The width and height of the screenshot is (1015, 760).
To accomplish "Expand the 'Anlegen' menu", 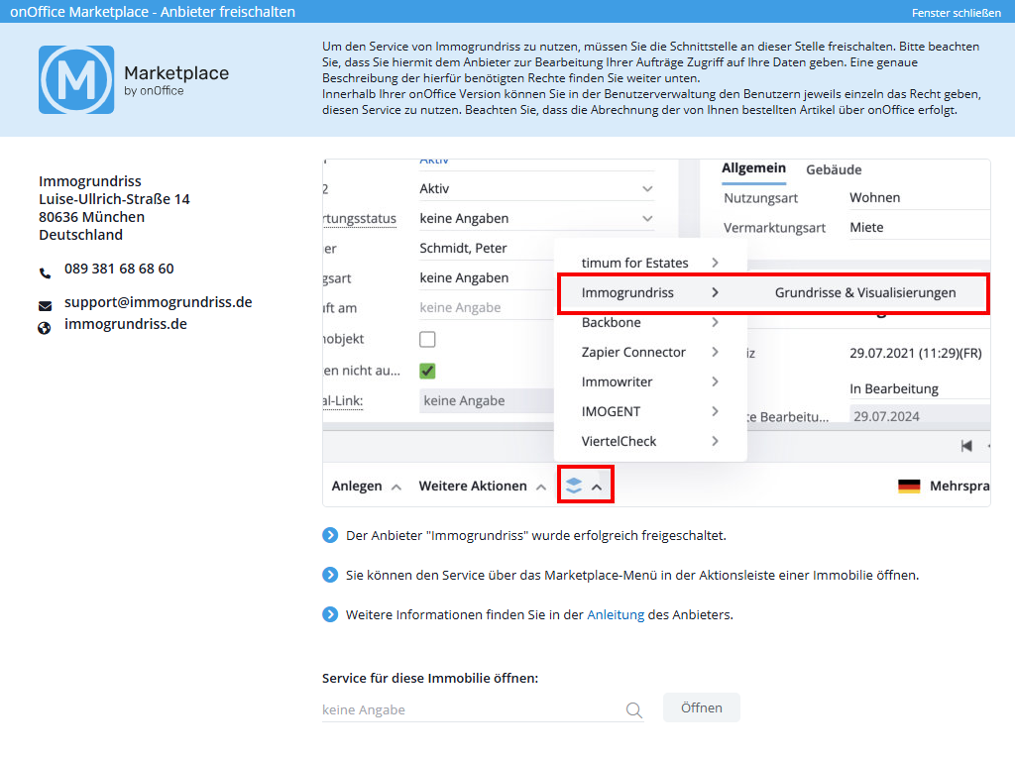I will click(x=367, y=487).
